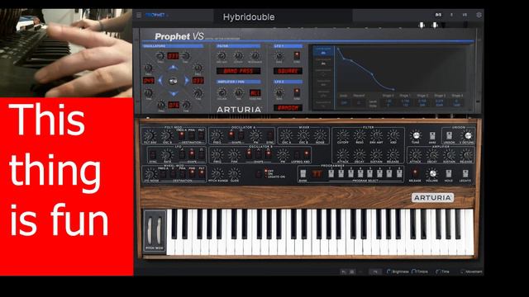The height and width of the screenshot is (297, 529).
Task: Click the Brightness macro knob in bottom bar
Action: point(388,271)
